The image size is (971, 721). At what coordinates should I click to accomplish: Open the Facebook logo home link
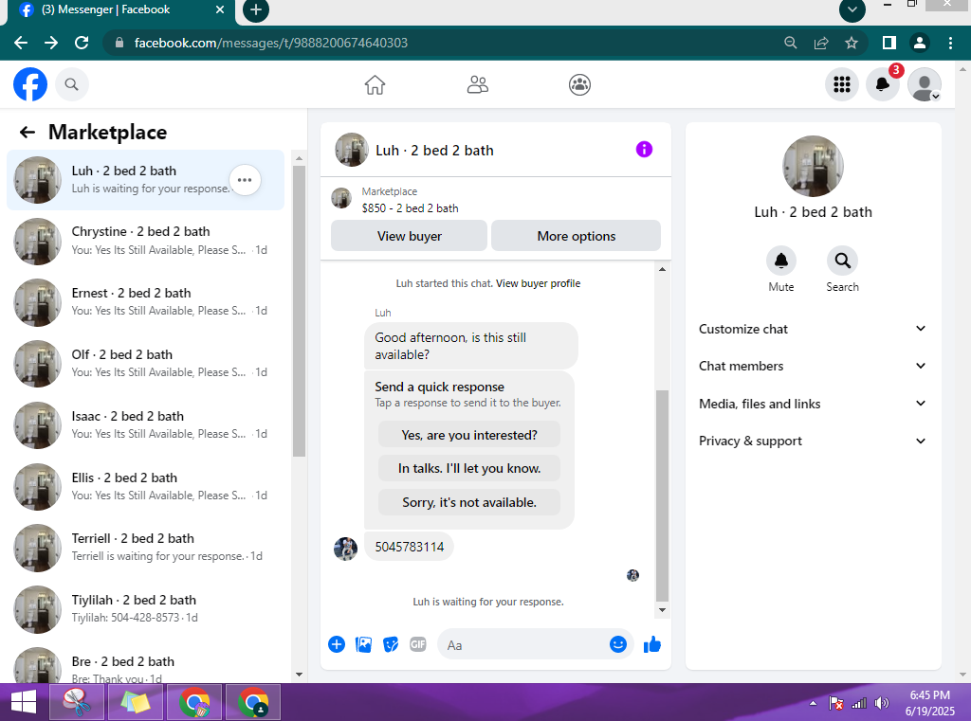tap(30, 84)
